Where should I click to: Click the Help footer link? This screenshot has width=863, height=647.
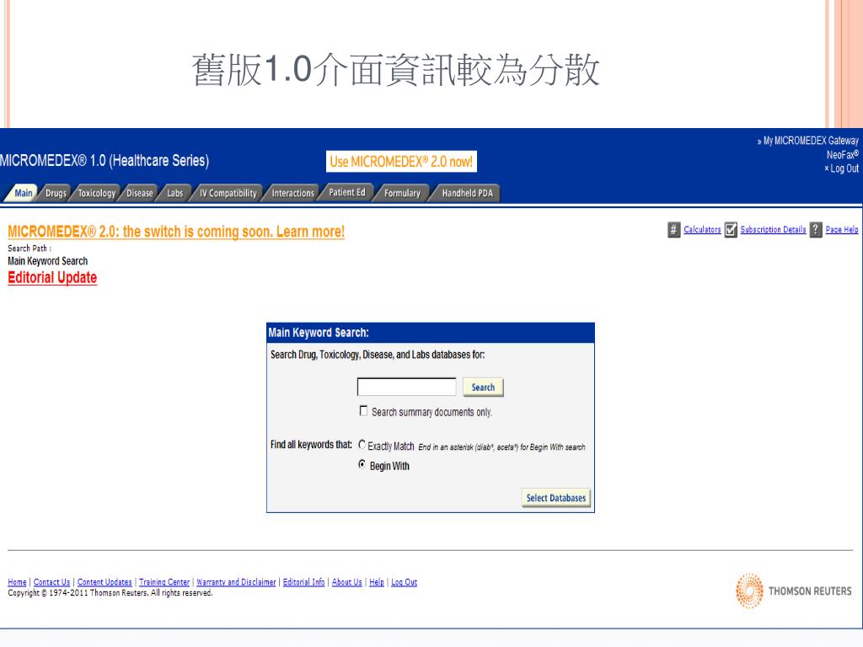(377, 582)
